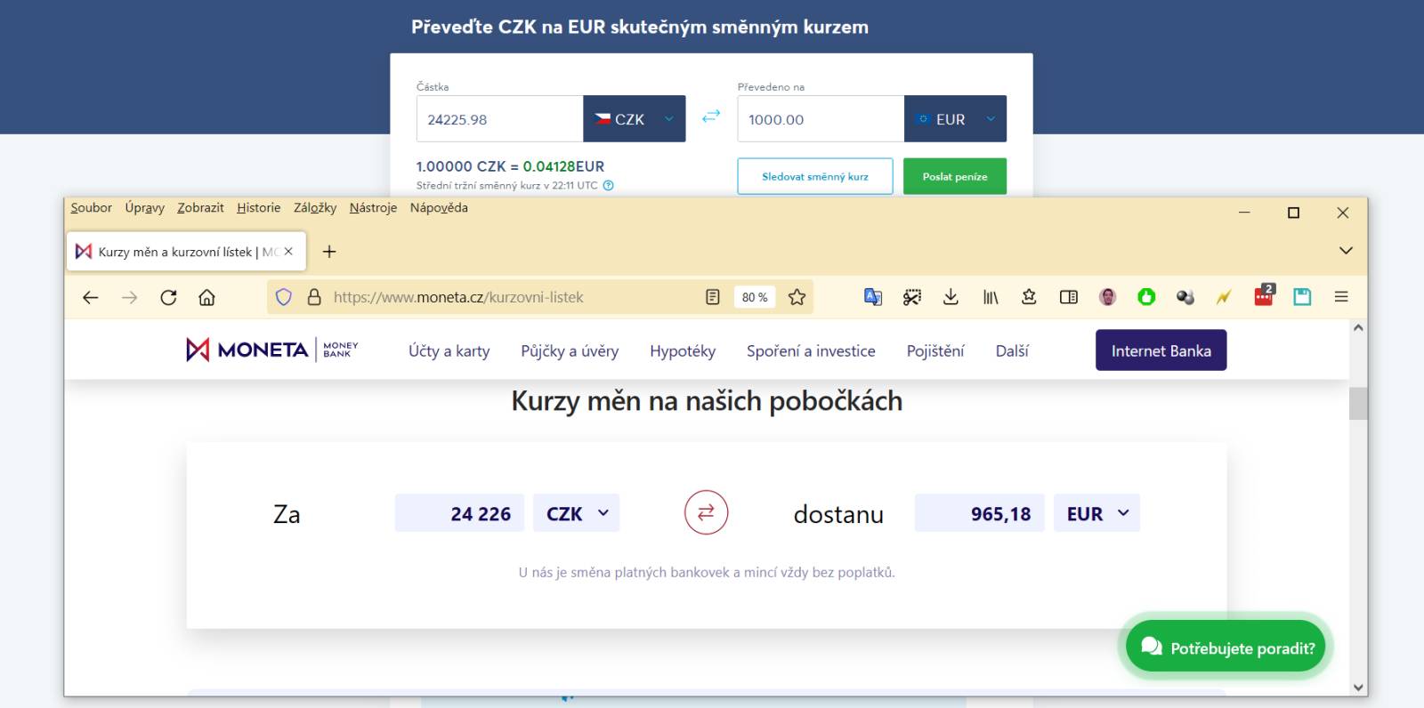Open the Záložky menu
This screenshot has width=1424, height=708.
(x=315, y=208)
